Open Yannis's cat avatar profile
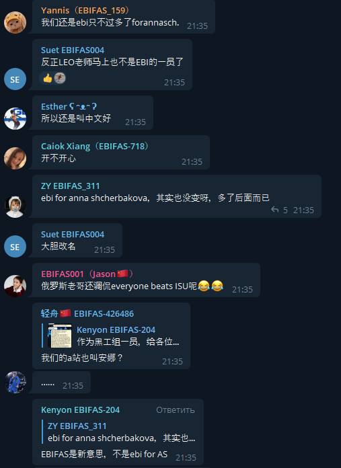The width and height of the screenshot is (341, 468). (x=15, y=22)
